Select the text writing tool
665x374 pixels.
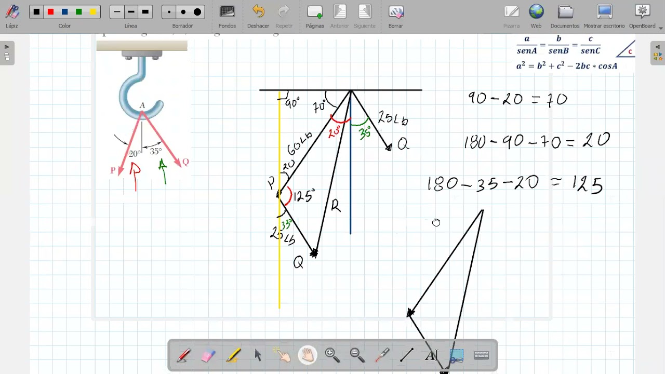click(x=432, y=355)
